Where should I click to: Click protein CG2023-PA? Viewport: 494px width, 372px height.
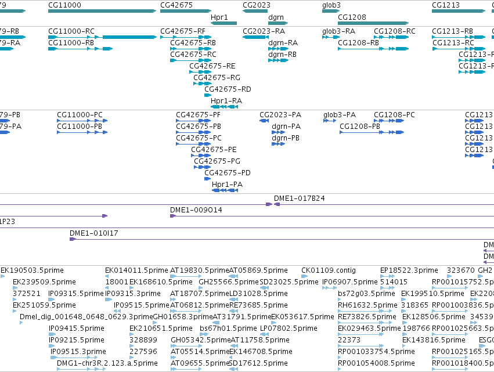point(264,120)
